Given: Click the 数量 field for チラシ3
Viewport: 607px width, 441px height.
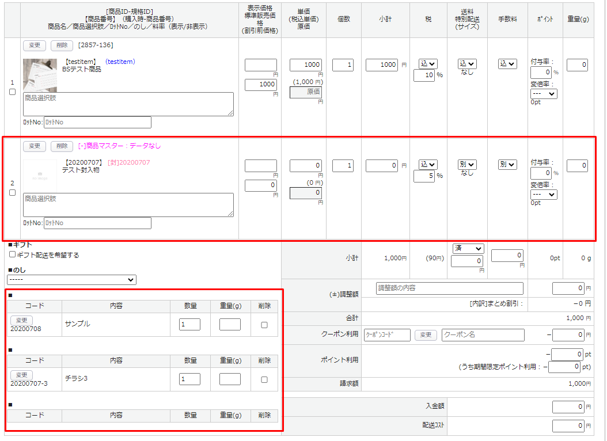Looking at the screenshot, I should pos(189,379).
